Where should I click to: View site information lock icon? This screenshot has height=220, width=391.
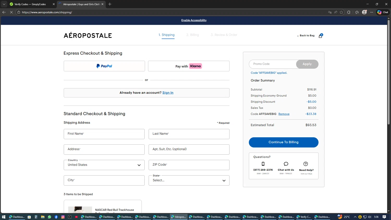click(x=19, y=12)
